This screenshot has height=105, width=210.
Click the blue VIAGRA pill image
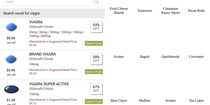tap(11, 27)
